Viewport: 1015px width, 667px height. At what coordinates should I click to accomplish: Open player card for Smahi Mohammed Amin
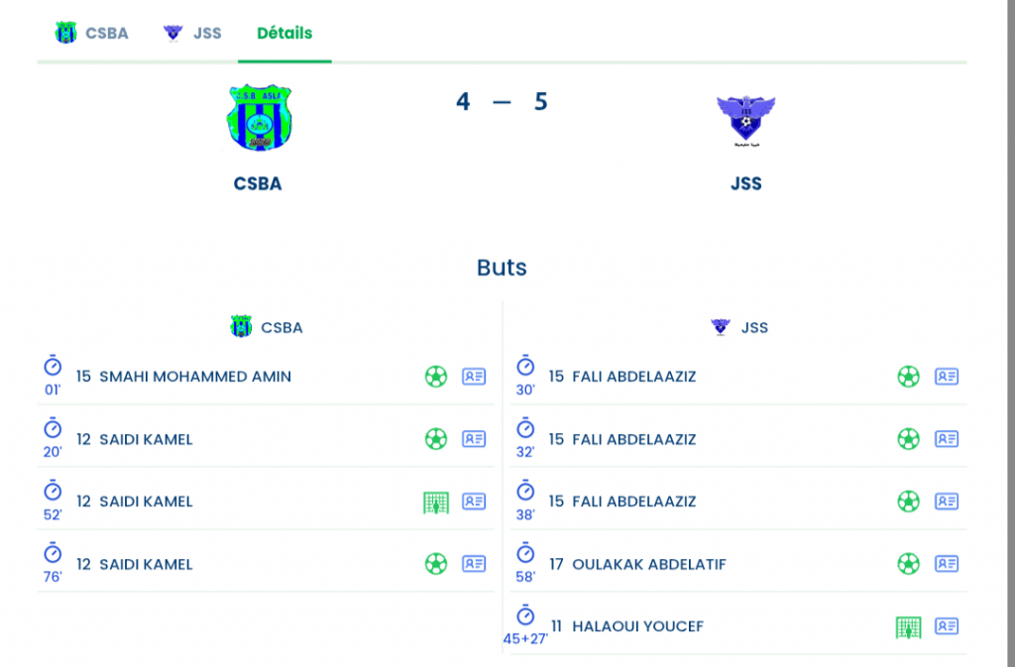pyautogui.click(x=474, y=377)
